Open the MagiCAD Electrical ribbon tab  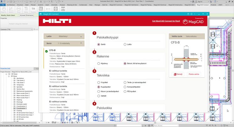click(160, 5)
